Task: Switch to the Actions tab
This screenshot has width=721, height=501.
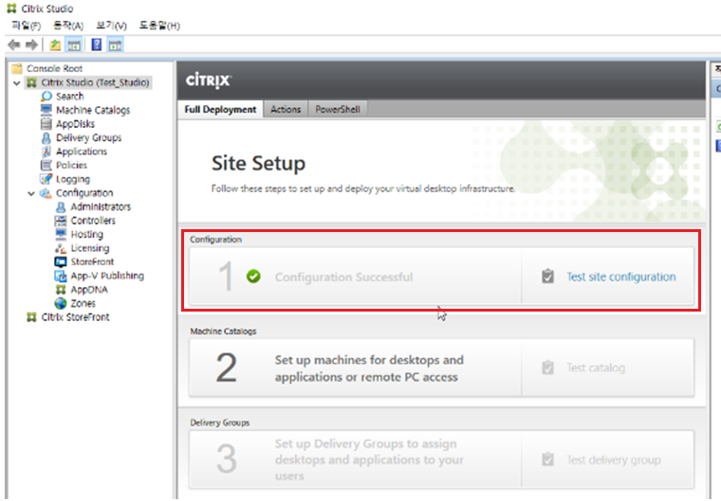Action: pos(286,109)
